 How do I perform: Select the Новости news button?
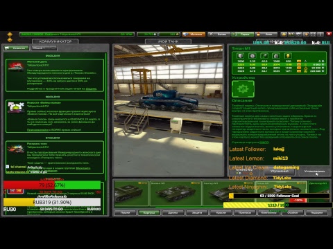coord(17,48)
